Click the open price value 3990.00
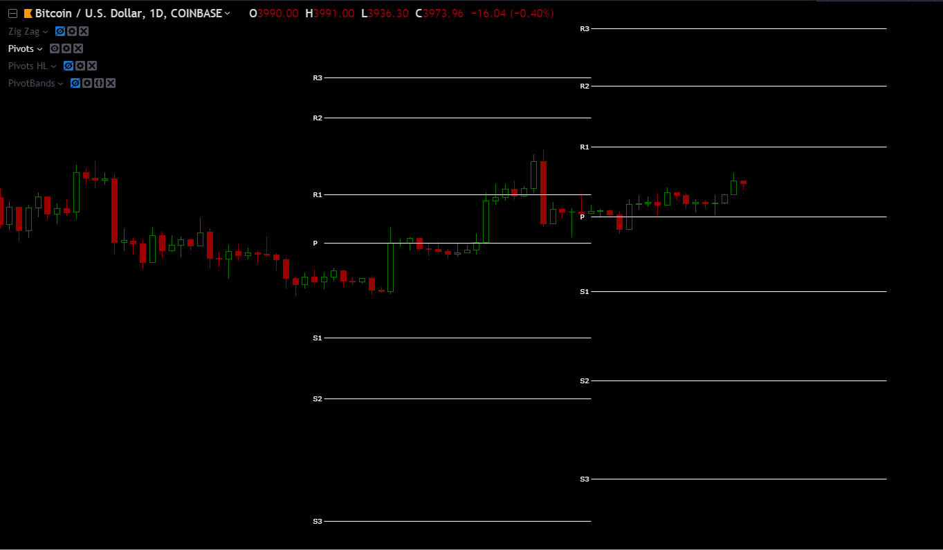943x550 pixels. 278,14
